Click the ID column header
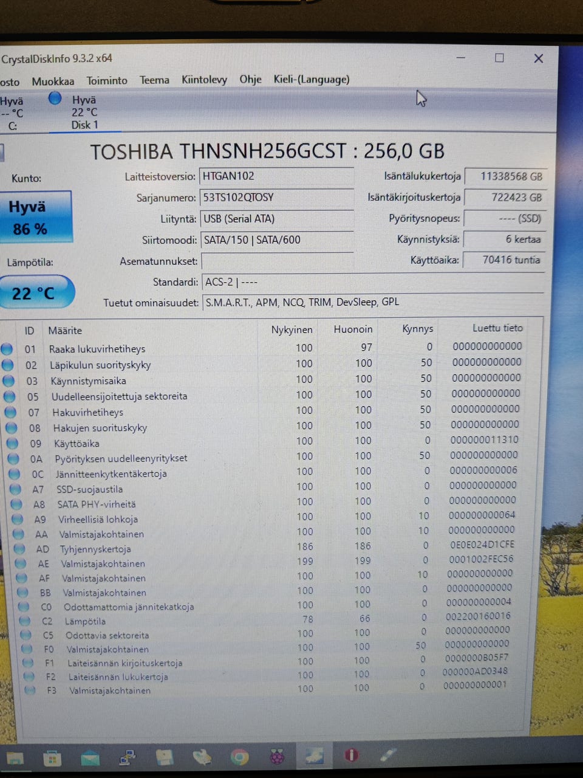Viewport: 583px width, 778px height. click(x=30, y=331)
